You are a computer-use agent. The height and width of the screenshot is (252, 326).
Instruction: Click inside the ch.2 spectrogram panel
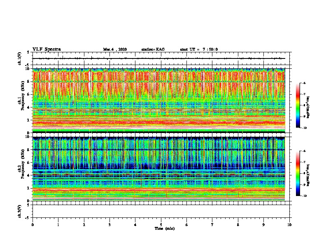pos(158,169)
